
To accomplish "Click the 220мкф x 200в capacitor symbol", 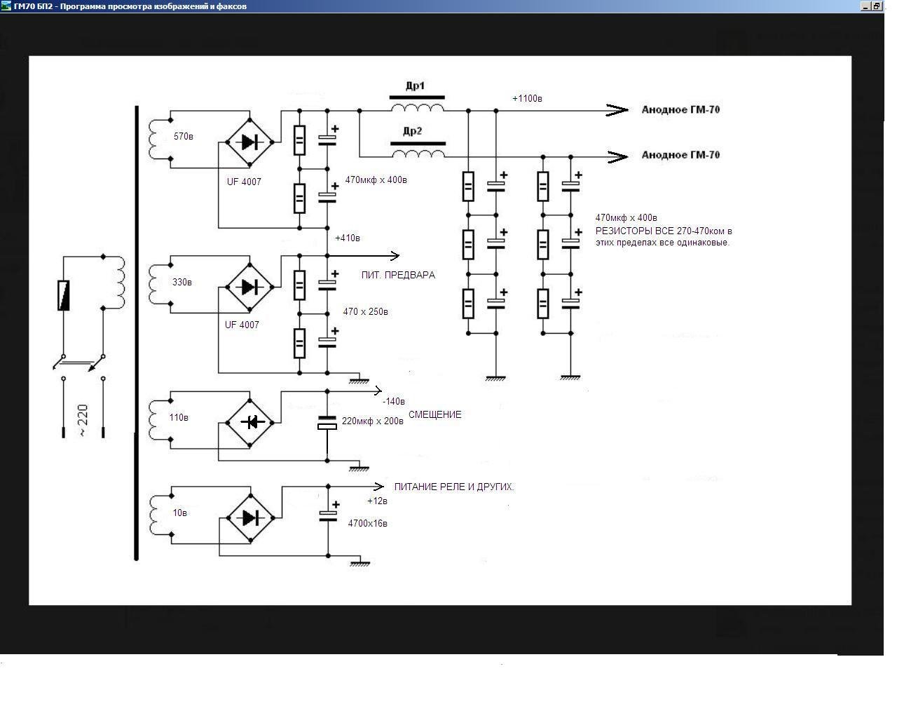I will [327, 422].
